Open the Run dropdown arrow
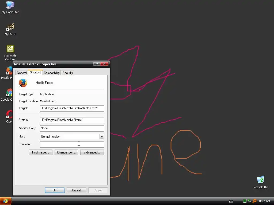This screenshot has width=274, height=205. 102,137
